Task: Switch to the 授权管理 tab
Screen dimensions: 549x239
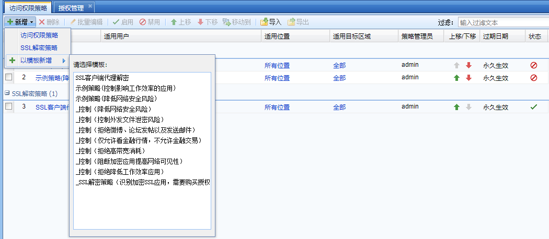Action: click(x=71, y=7)
